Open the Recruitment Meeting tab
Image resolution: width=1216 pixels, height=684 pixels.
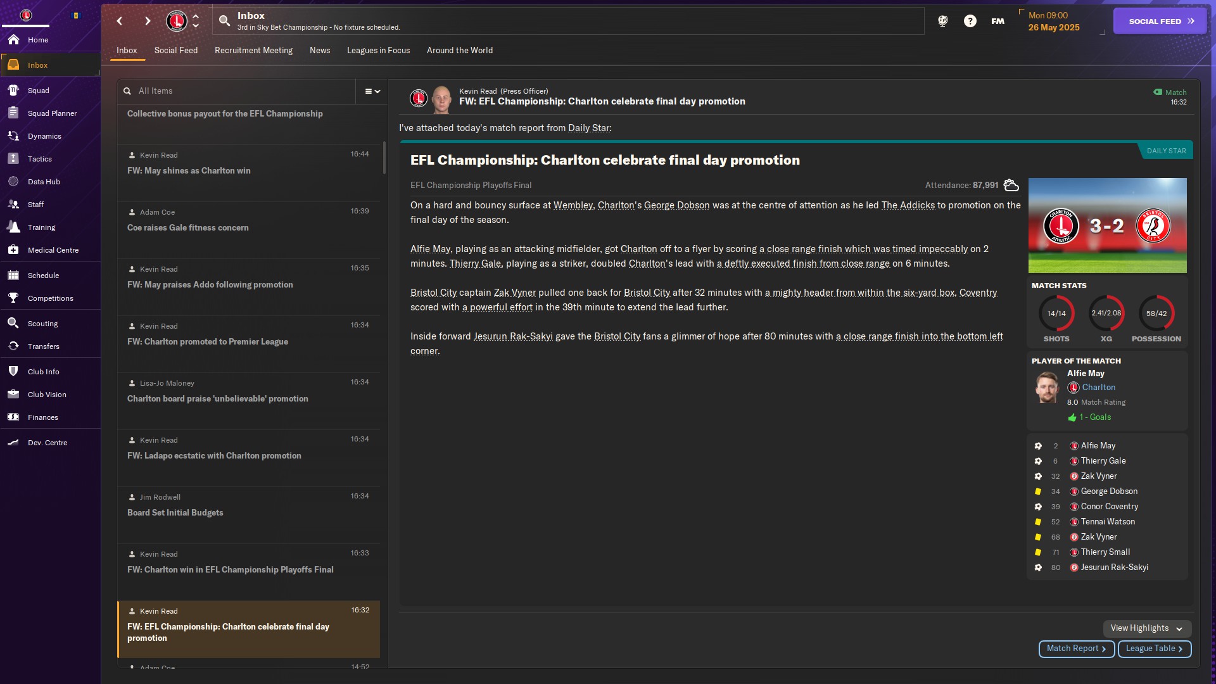coord(253,50)
